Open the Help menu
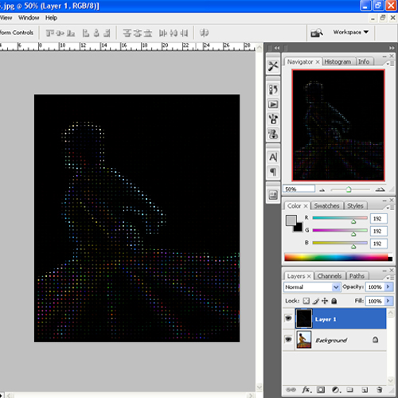This screenshot has height=398, width=398. pos(51,18)
